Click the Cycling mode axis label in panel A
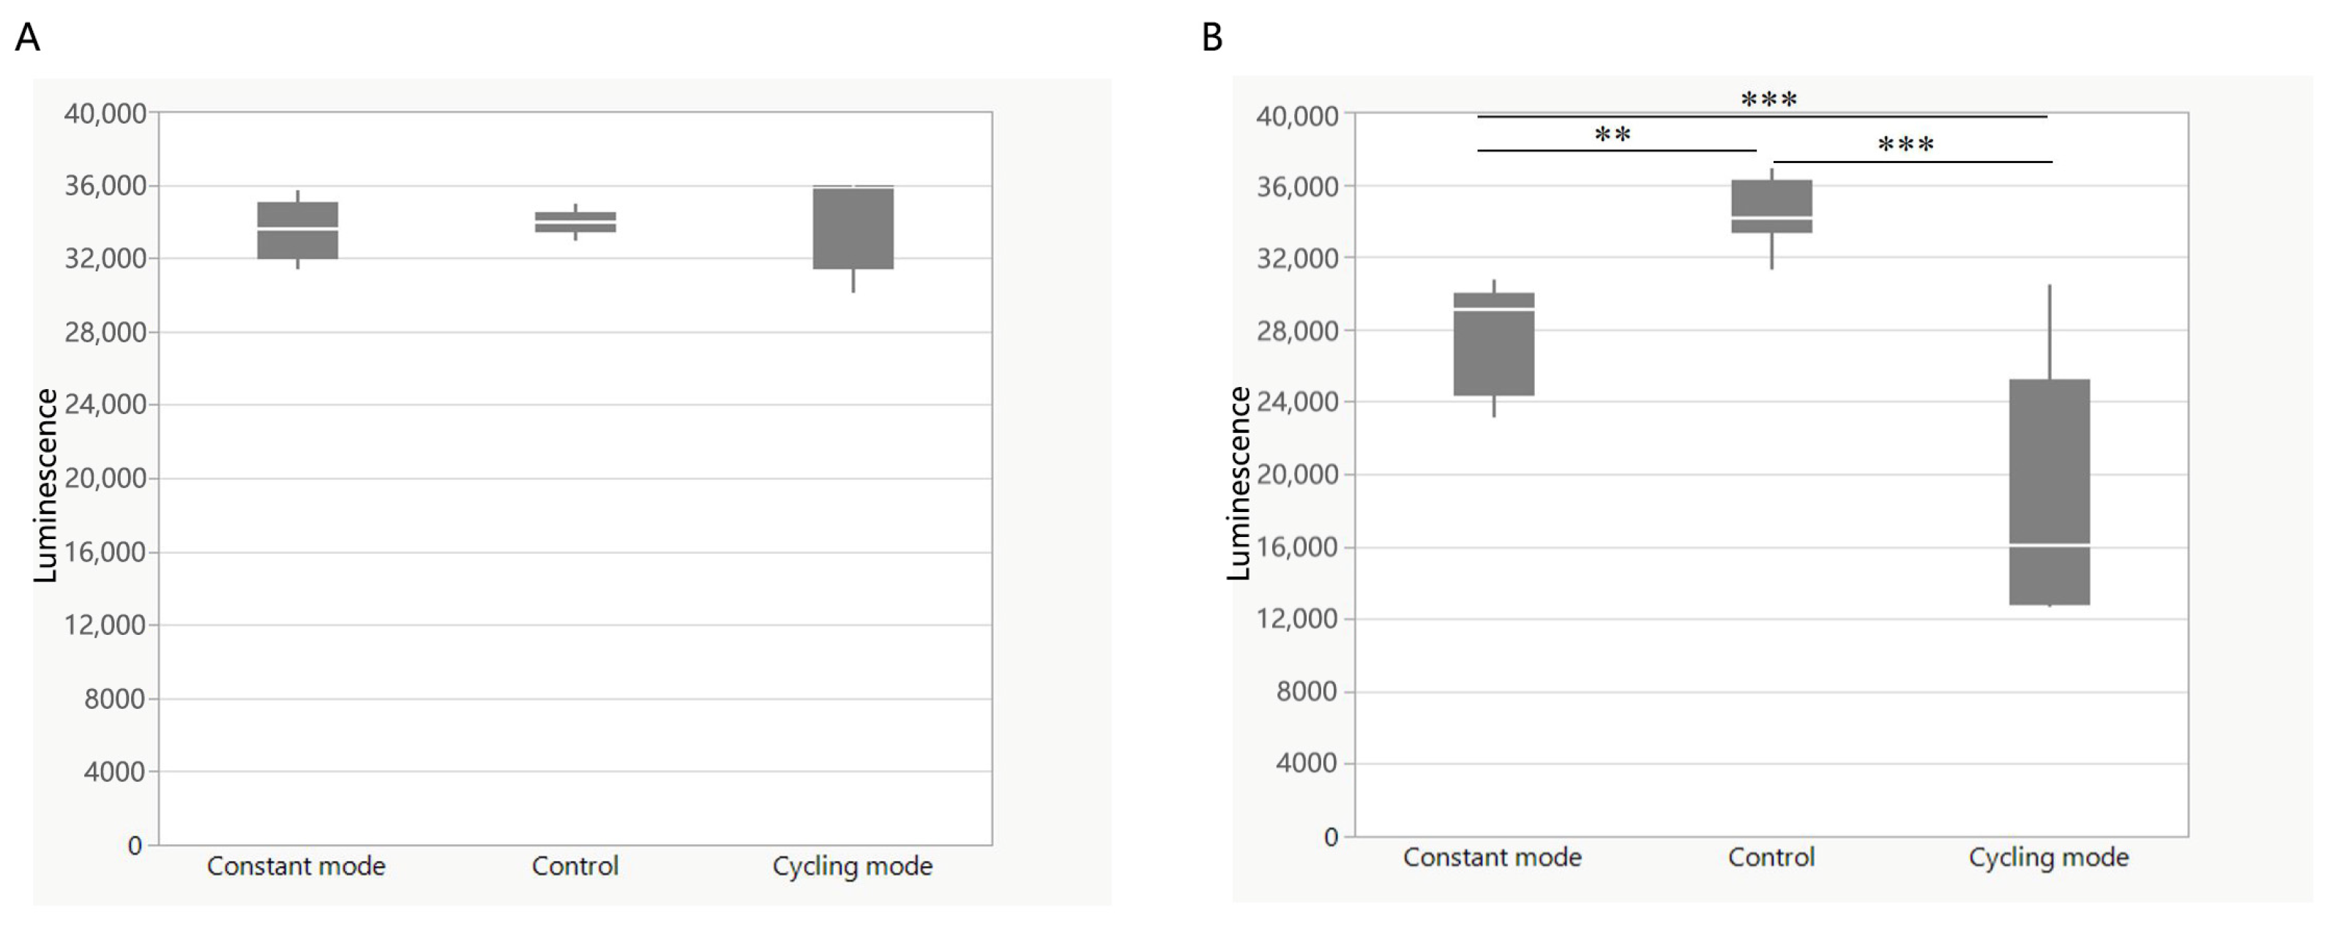 852,867
